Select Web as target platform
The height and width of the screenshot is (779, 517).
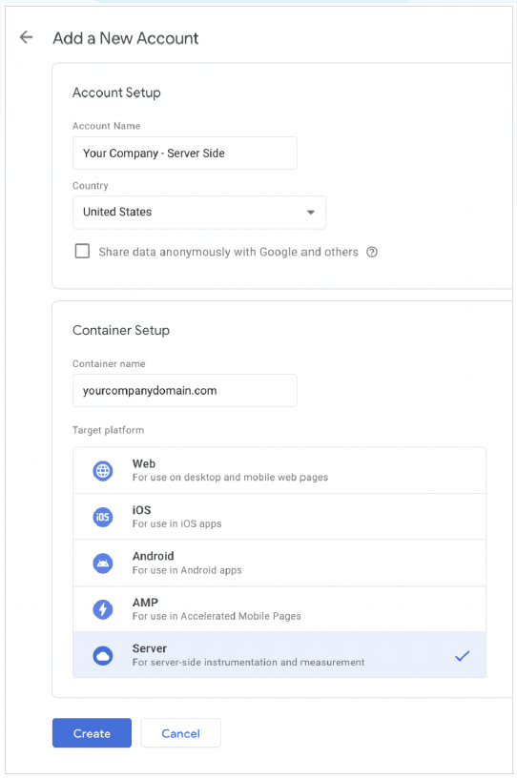coord(279,470)
